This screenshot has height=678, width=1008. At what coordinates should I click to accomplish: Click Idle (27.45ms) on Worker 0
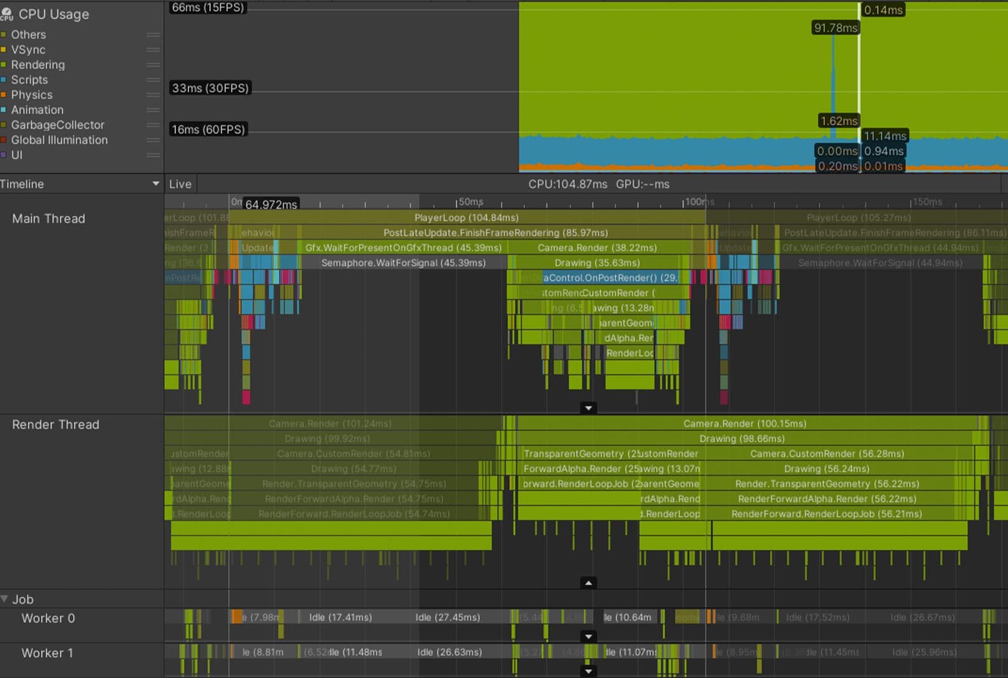(x=447, y=617)
